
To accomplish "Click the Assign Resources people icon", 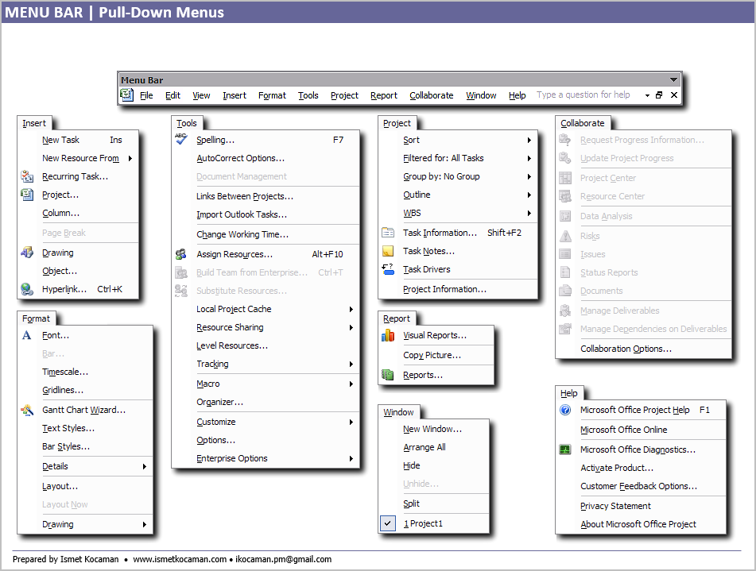I will [x=180, y=254].
